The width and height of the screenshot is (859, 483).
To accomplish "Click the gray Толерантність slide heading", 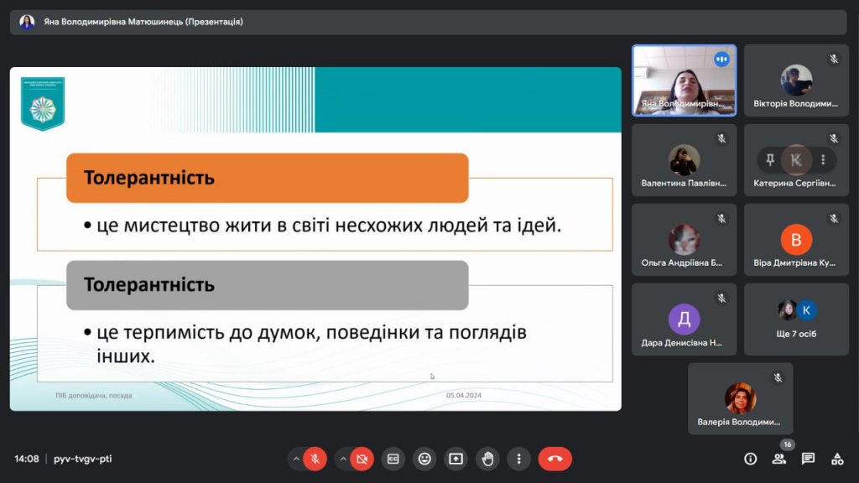I will pos(268,285).
